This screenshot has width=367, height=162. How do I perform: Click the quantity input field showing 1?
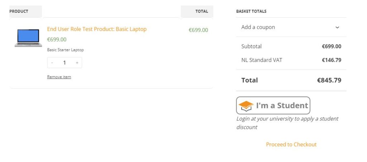(x=65, y=63)
